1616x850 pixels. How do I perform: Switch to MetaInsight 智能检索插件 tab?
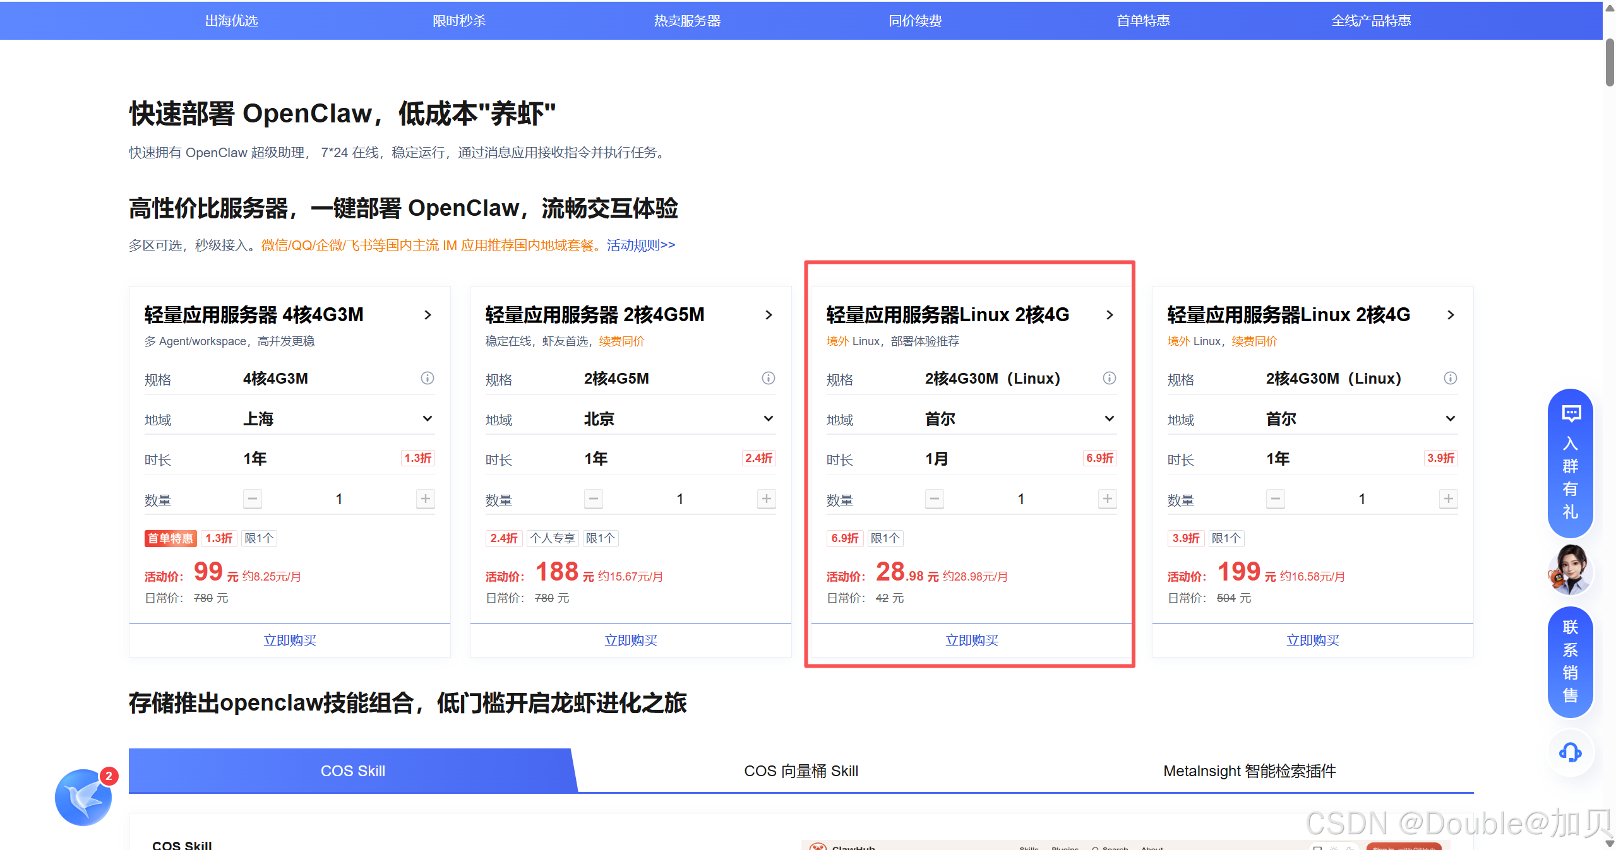(1249, 770)
